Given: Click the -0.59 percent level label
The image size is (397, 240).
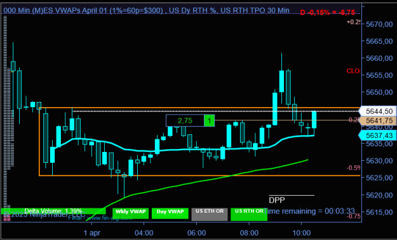Looking at the screenshot, I should click(x=353, y=168).
